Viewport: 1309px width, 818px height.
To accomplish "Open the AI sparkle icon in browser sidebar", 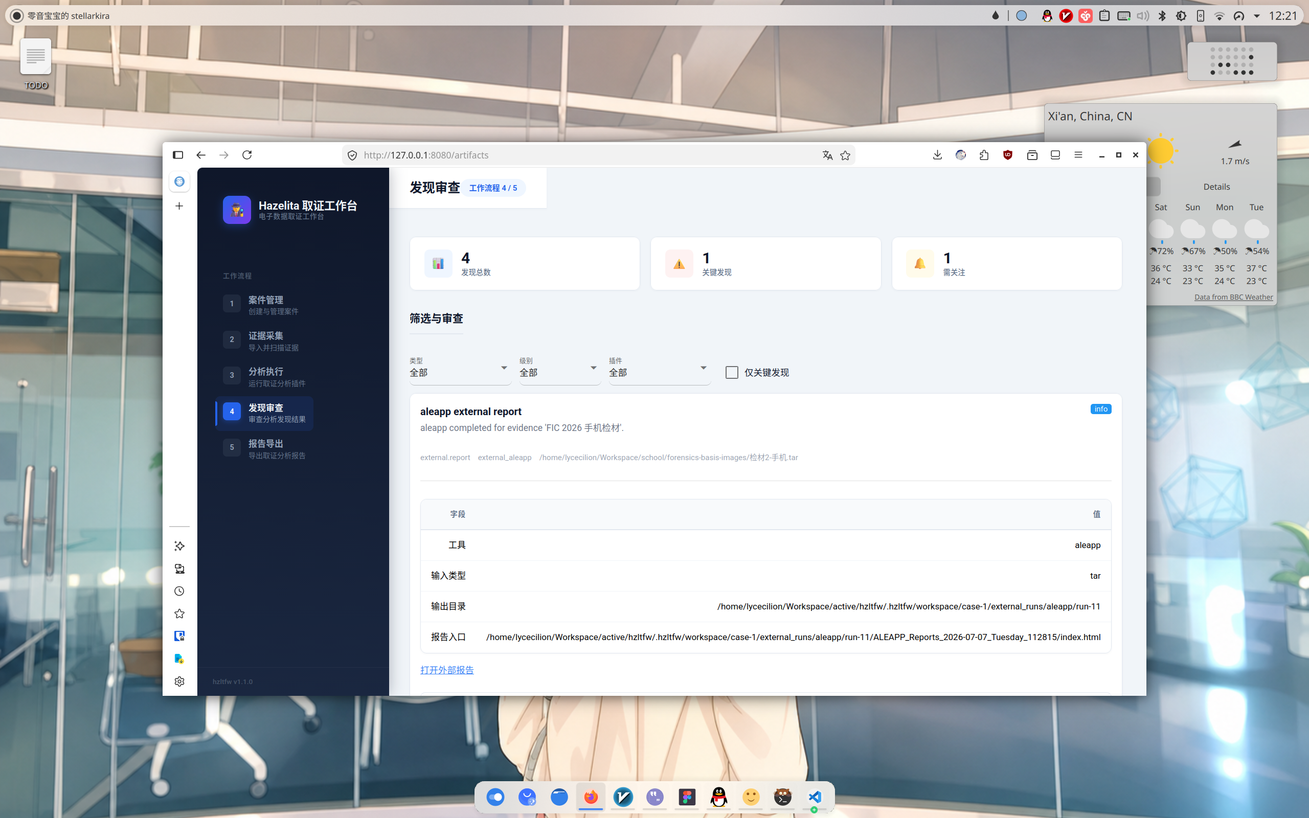I will [x=179, y=546].
